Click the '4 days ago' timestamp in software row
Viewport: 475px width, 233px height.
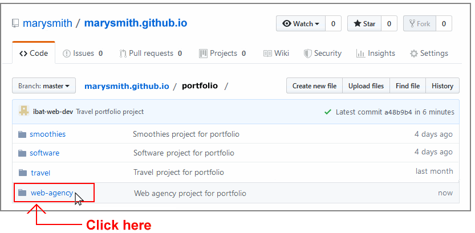click(433, 152)
